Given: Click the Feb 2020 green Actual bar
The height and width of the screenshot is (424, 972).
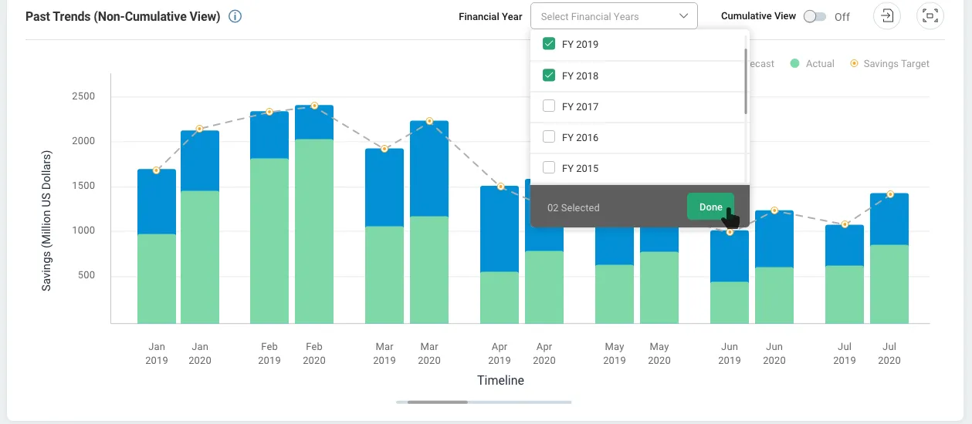Looking at the screenshot, I should coord(314,231).
